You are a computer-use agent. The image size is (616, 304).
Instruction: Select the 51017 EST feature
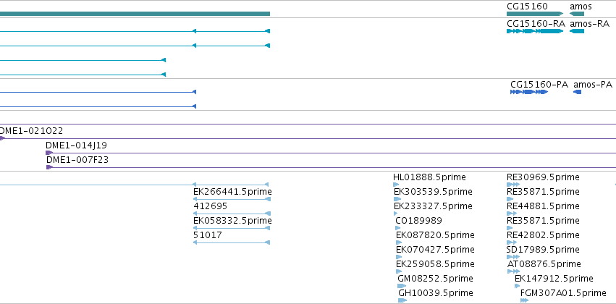[x=232, y=242]
